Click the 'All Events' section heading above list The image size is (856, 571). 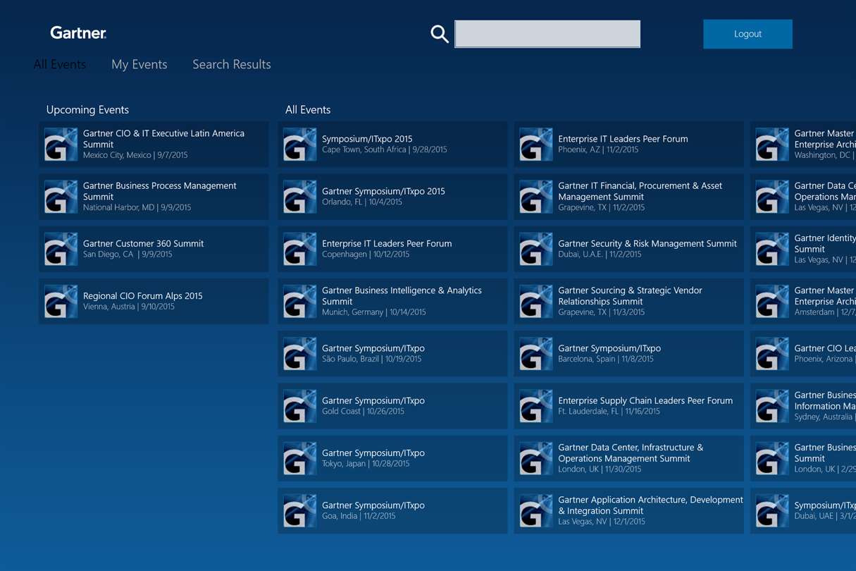tap(308, 110)
